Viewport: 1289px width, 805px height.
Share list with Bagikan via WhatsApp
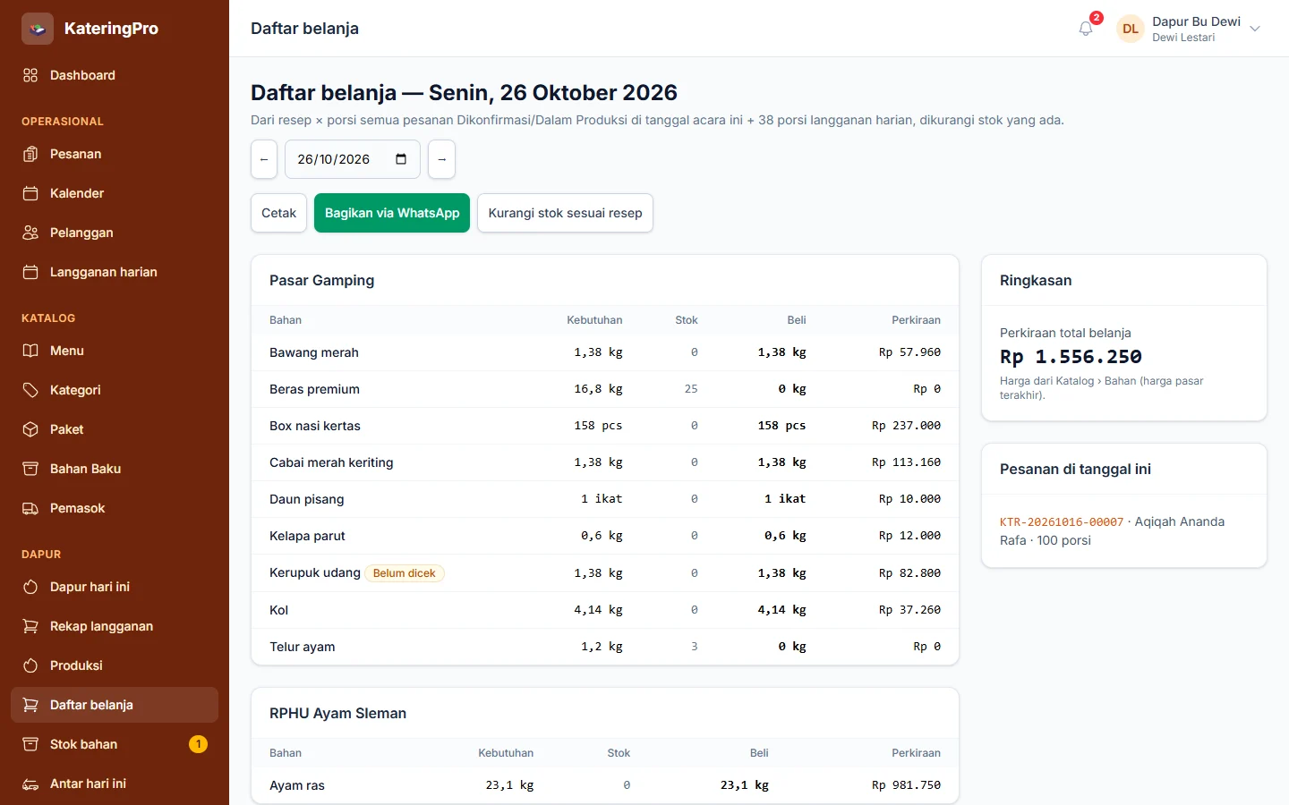[x=392, y=213]
